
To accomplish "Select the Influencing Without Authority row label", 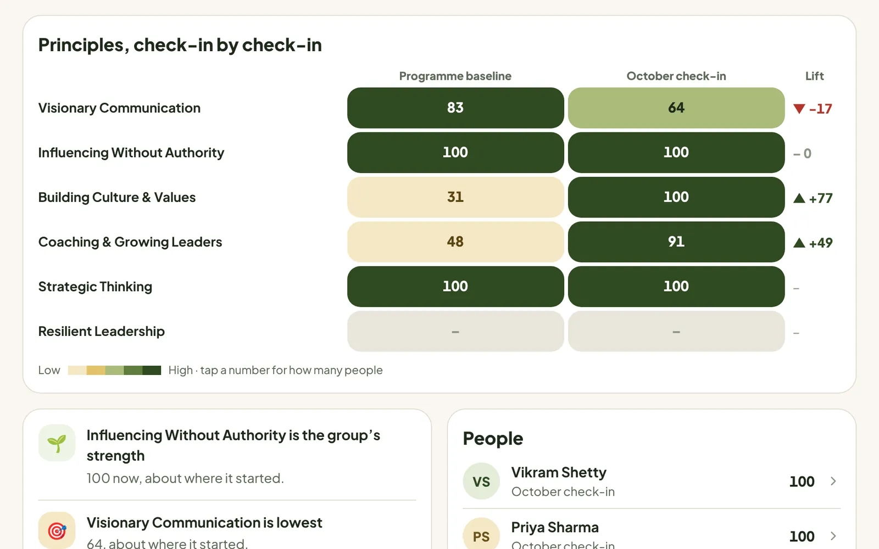I will pyautogui.click(x=131, y=153).
